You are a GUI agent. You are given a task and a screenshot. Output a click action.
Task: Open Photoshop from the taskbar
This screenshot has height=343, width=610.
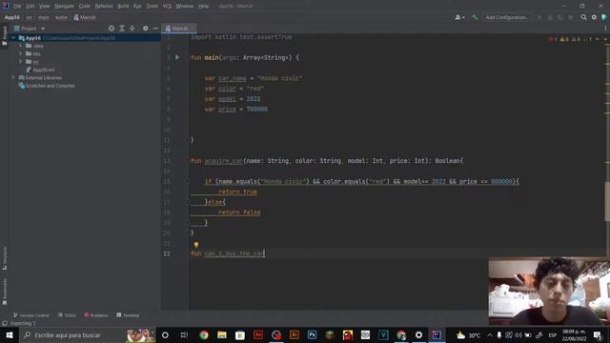[312, 334]
